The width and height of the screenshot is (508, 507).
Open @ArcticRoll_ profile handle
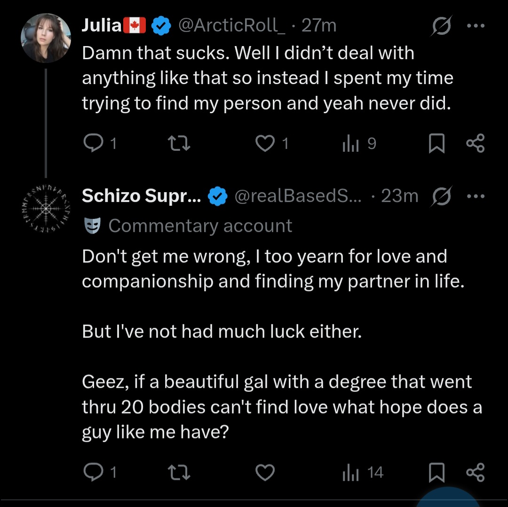231,25
